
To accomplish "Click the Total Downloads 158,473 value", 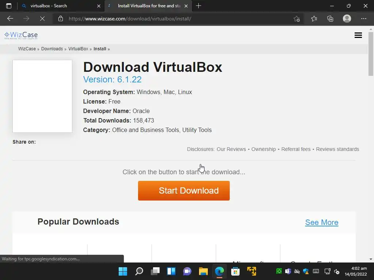I will [144, 120].
